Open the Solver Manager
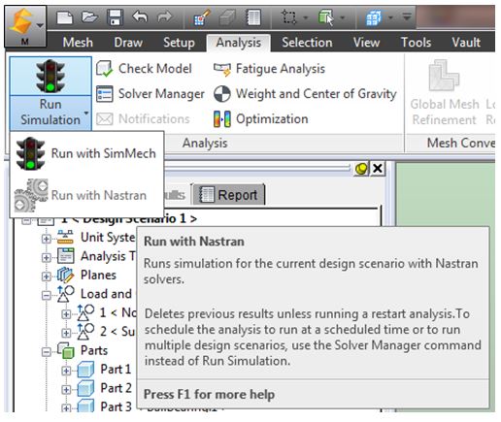Viewport: 501px width, 422px height. pos(150,94)
